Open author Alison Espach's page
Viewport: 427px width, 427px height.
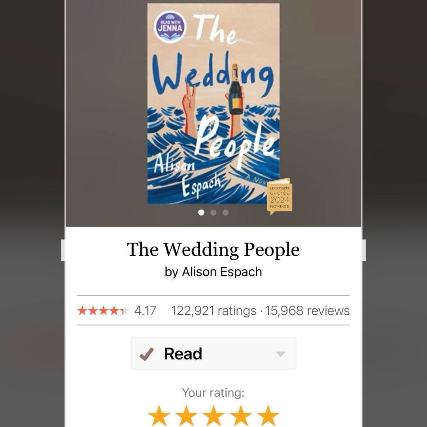coord(222,272)
